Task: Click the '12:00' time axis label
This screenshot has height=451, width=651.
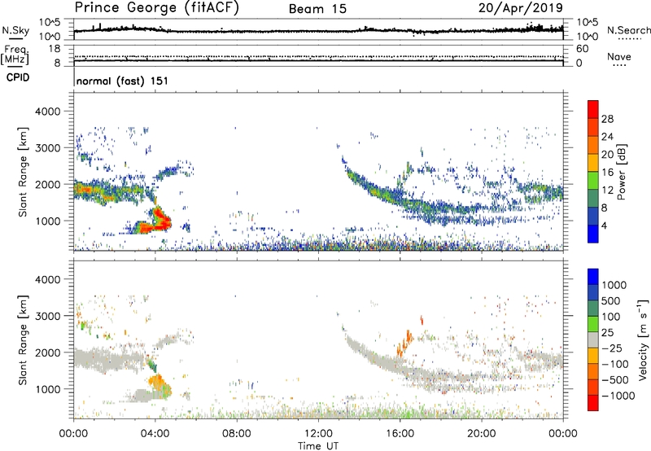Action: (318, 434)
